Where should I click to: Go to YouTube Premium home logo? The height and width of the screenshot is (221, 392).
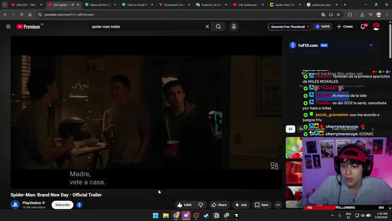[x=28, y=27]
